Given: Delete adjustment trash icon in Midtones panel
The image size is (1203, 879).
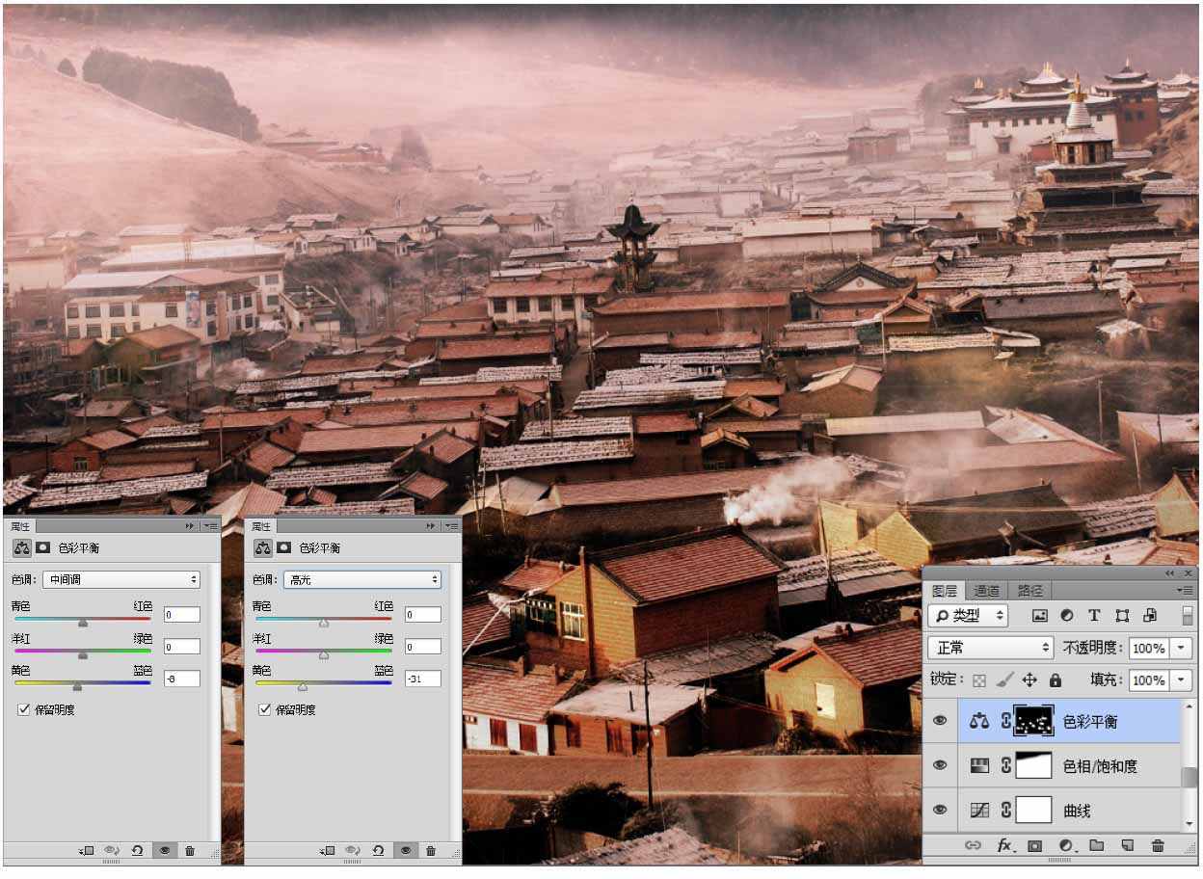Looking at the screenshot, I should [x=190, y=851].
